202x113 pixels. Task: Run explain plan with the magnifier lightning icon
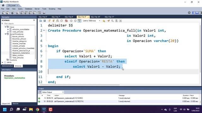pos(57,21)
